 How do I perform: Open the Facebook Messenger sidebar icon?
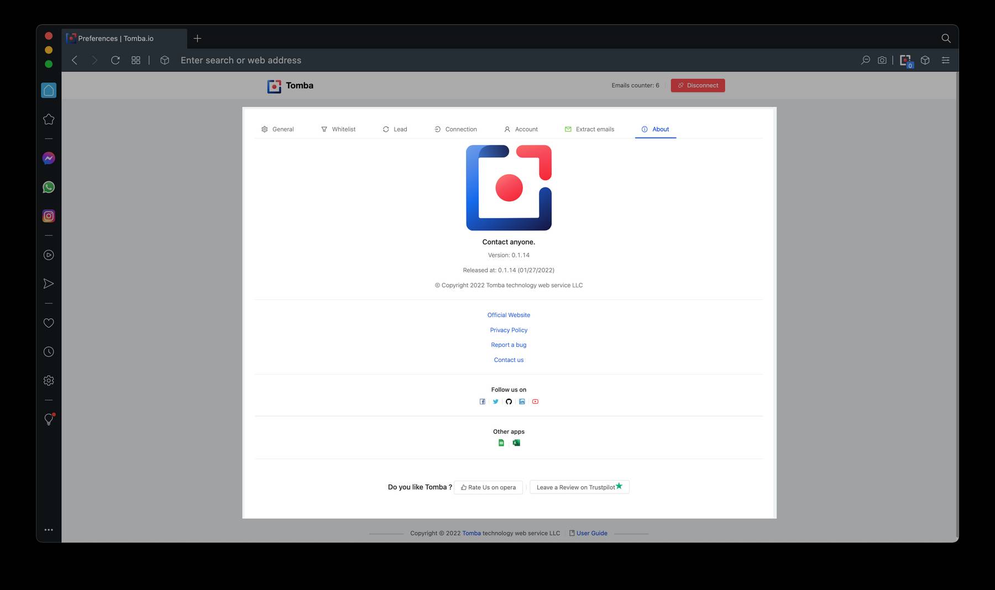click(49, 159)
